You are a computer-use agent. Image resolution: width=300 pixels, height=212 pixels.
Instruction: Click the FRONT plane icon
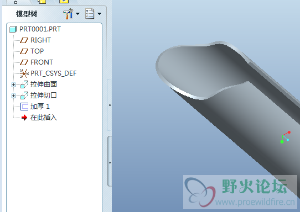tap(24, 62)
